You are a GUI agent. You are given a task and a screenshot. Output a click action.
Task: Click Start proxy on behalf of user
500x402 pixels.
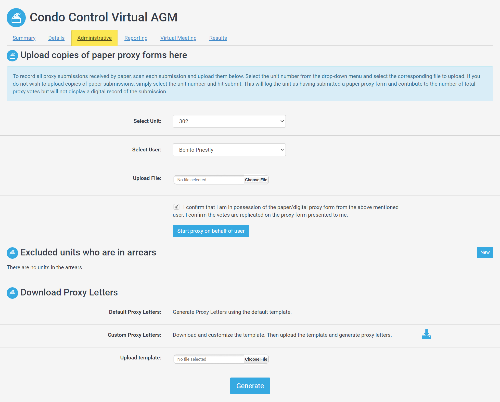pyautogui.click(x=211, y=231)
